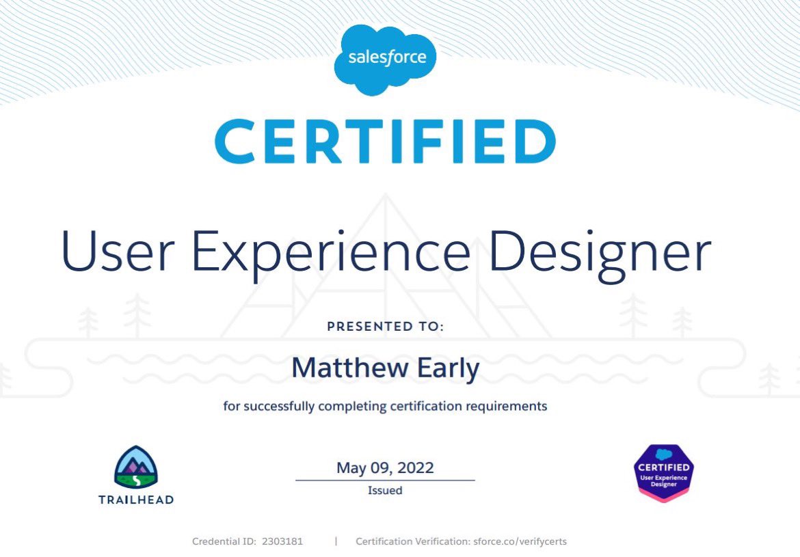This screenshot has width=800, height=557.
Task: Click the TRAILHEAD wordmark text
Action: (136, 500)
